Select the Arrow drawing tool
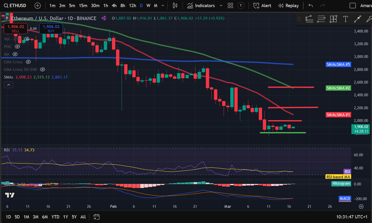Screen dimensions: 372x223 click(357, 19)
